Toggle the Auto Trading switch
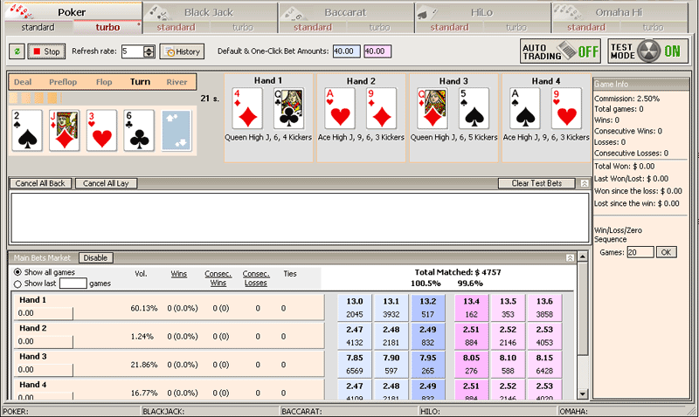This screenshot has height=417, width=699. pos(560,51)
